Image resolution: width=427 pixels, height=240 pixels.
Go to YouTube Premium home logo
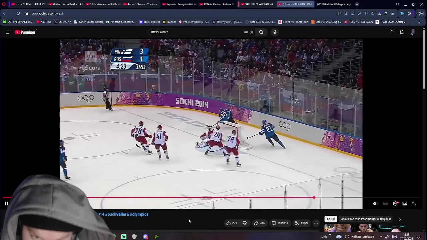pos(26,32)
